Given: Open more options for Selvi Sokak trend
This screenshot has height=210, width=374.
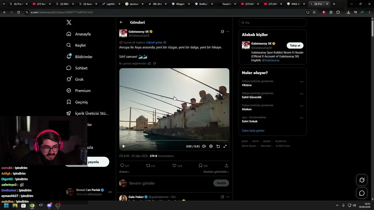Looking at the screenshot, I should click(x=302, y=118).
